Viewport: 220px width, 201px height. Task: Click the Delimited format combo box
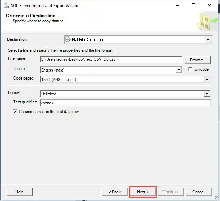(125, 94)
